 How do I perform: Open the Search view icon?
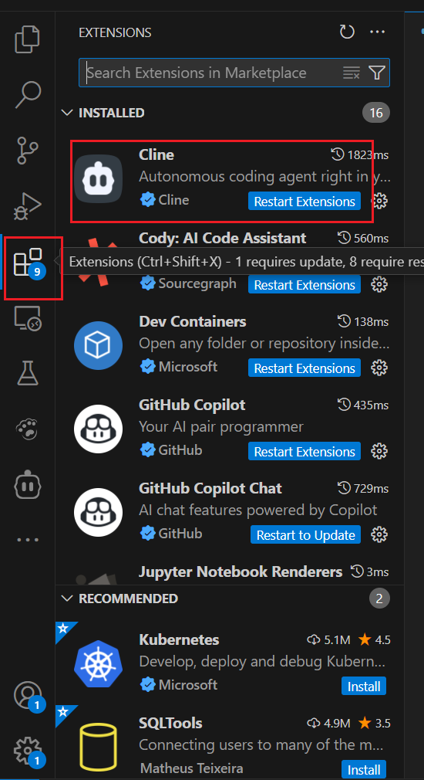point(27,94)
